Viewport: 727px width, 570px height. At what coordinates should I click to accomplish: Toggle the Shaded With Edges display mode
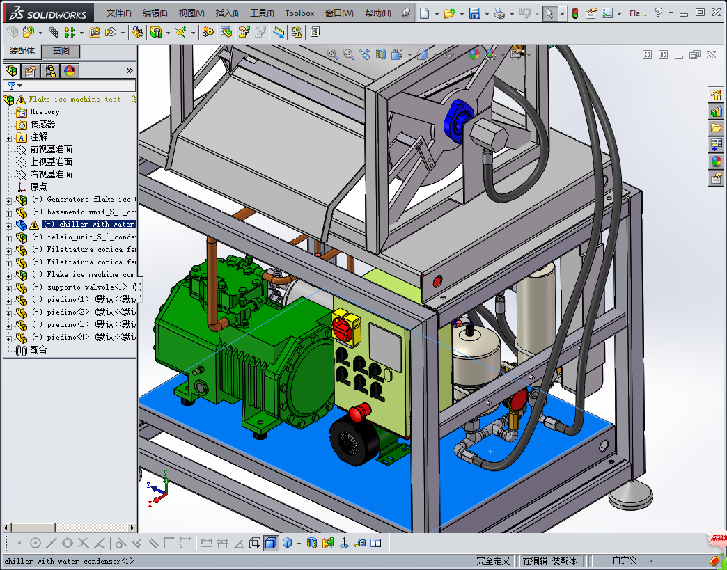click(271, 543)
